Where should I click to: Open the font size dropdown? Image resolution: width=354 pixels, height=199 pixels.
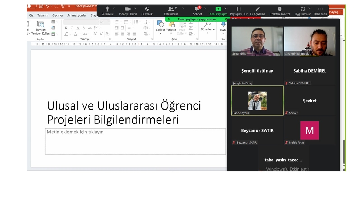tap(104, 22)
